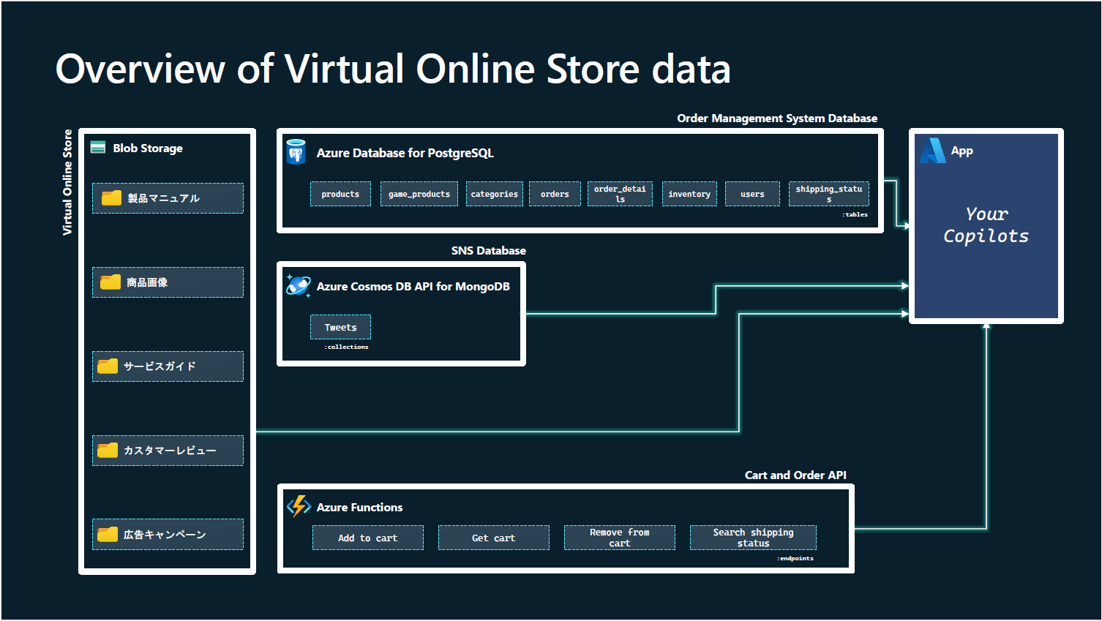Click the ':collections' caption
Image resolution: width=1102 pixels, height=621 pixels.
[x=346, y=347]
